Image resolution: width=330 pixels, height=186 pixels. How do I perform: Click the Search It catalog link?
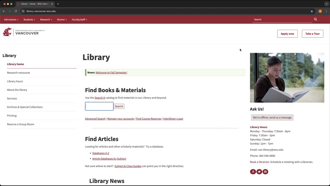[100, 98]
